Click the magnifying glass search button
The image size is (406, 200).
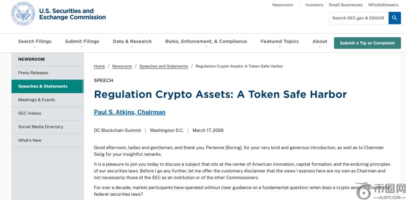tap(395, 18)
